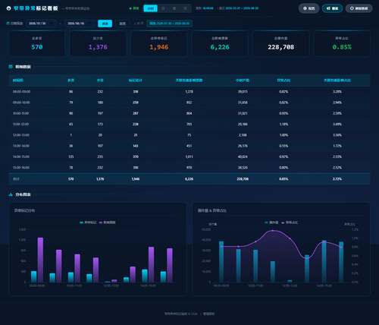Click the stat card showing 0.85%
This screenshot has height=325, width=379.
click(342, 43)
